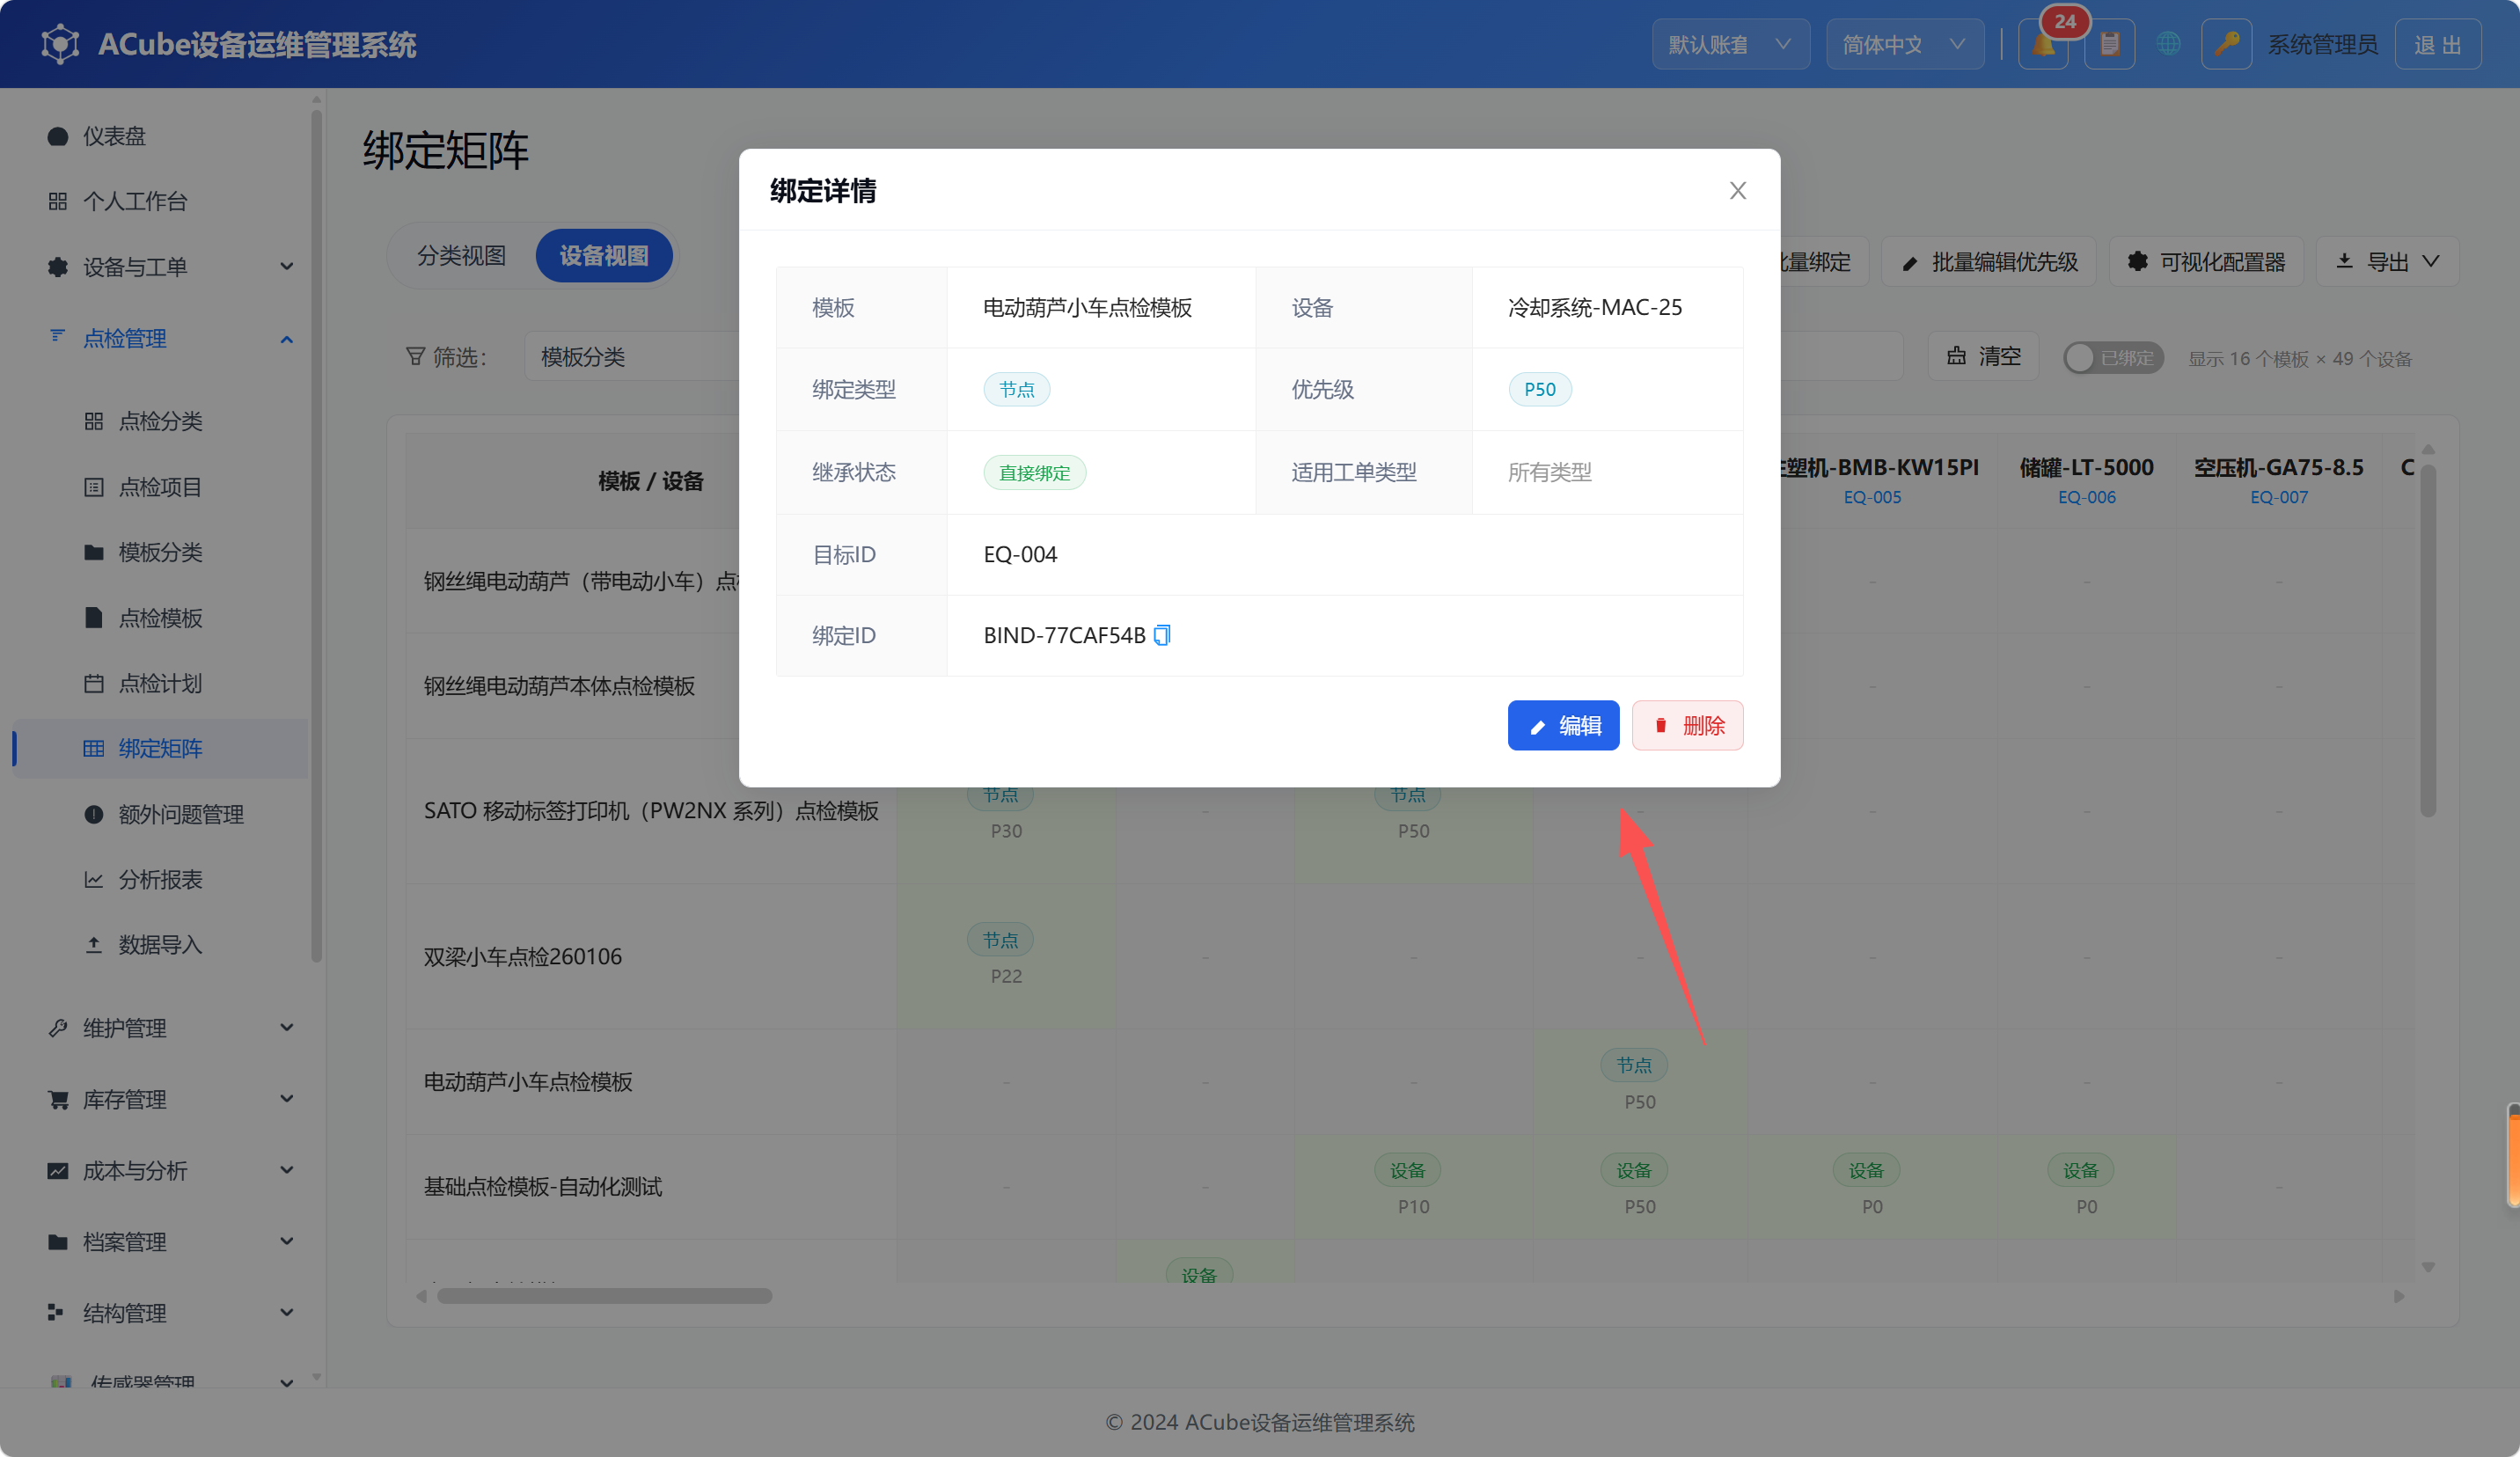
Task: Open 点检计划 sidebar item
Action: (x=160, y=683)
